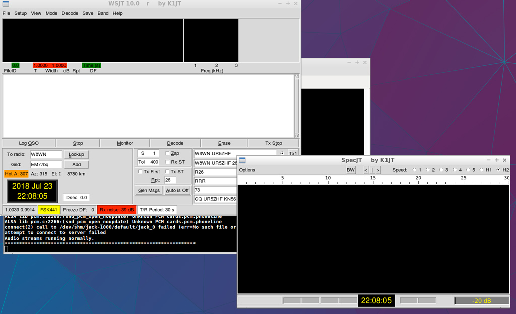Select Speed 3 radio in SpecJT
Screen dimensions: 516x314
click(x=441, y=170)
